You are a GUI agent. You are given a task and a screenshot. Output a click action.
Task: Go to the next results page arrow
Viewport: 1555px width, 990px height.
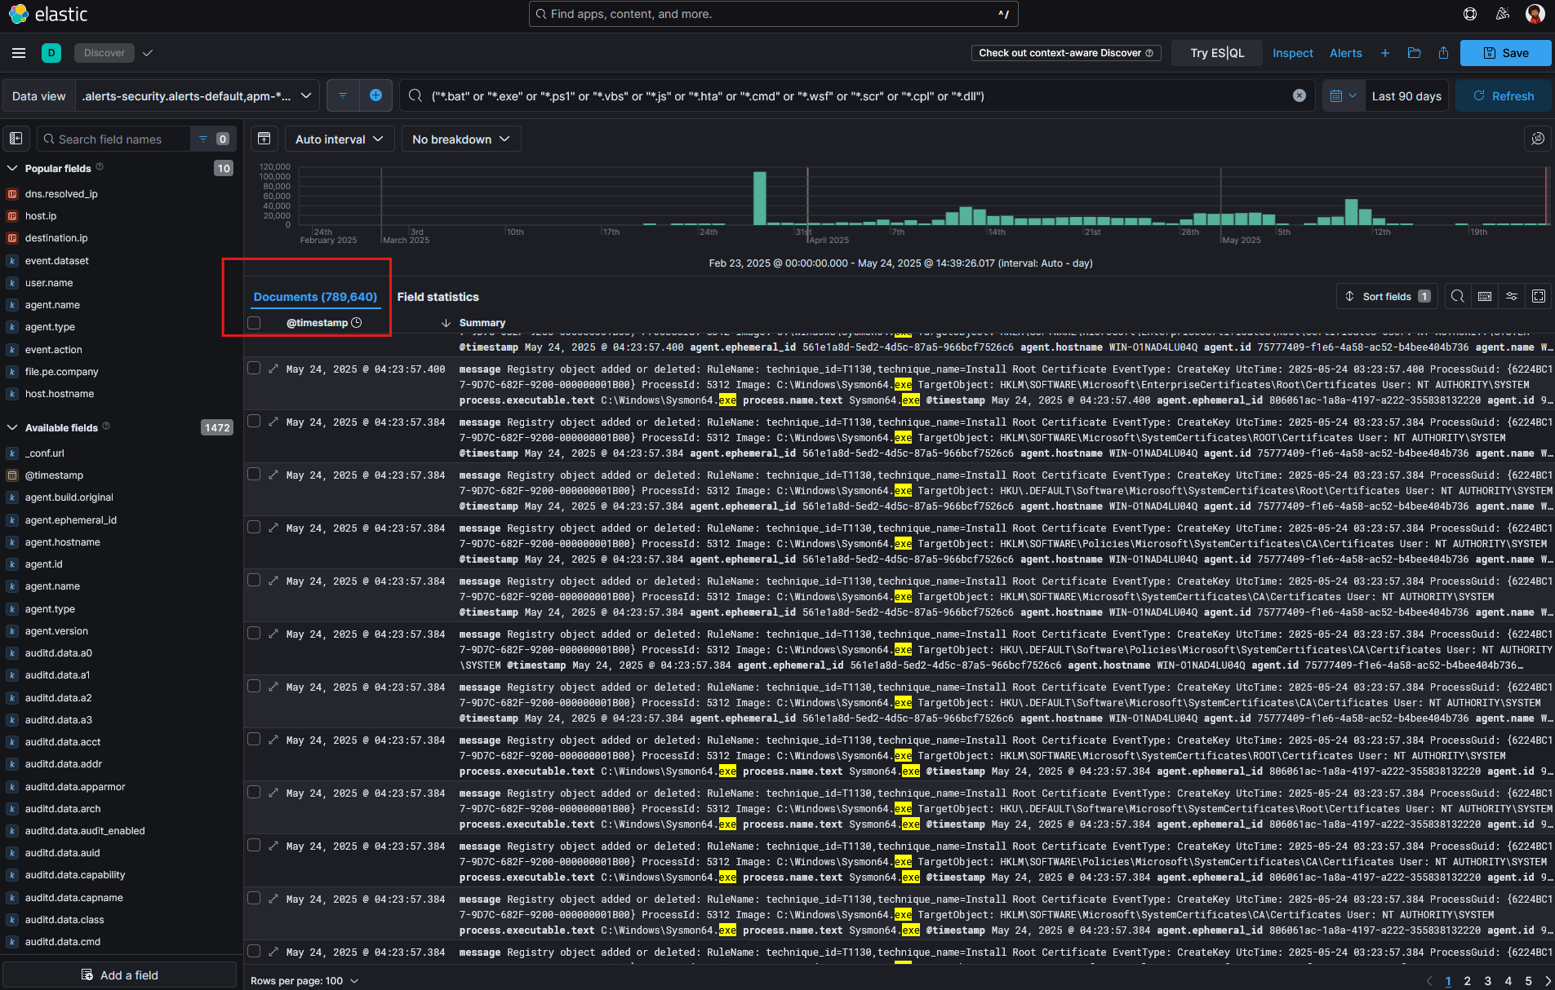tap(1548, 980)
